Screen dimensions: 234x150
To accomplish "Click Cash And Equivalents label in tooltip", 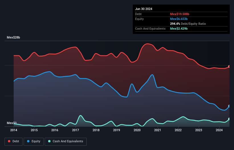I will (x=150, y=29).
